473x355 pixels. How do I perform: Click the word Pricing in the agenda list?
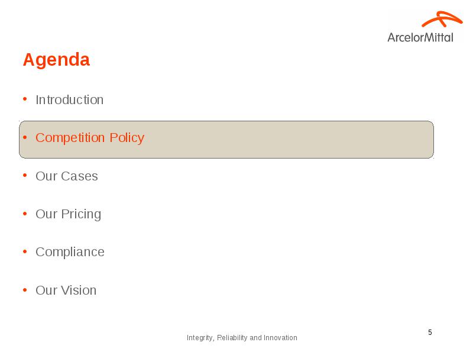(x=81, y=214)
